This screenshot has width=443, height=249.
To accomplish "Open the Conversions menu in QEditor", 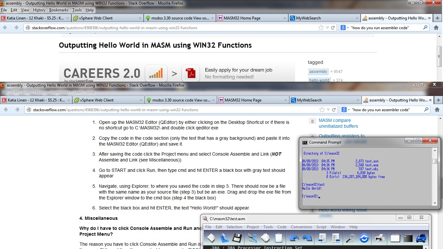I will pos(301,227).
